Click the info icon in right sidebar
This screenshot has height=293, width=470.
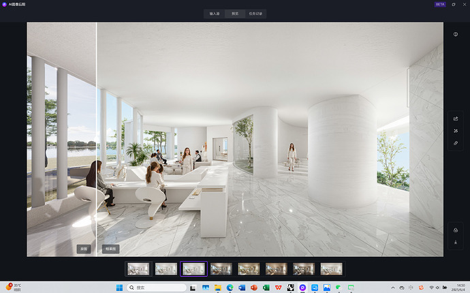456,34
